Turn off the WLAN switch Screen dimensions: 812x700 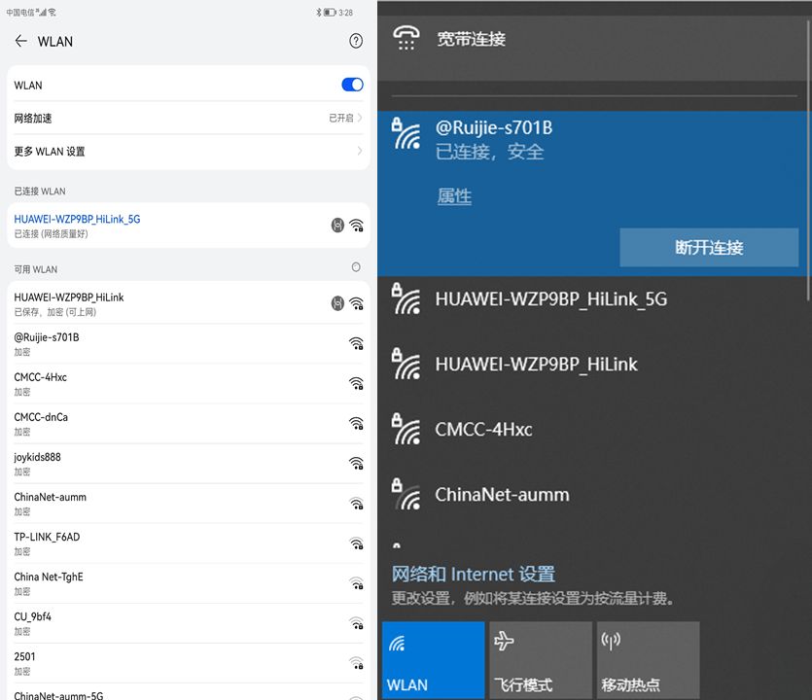click(352, 86)
